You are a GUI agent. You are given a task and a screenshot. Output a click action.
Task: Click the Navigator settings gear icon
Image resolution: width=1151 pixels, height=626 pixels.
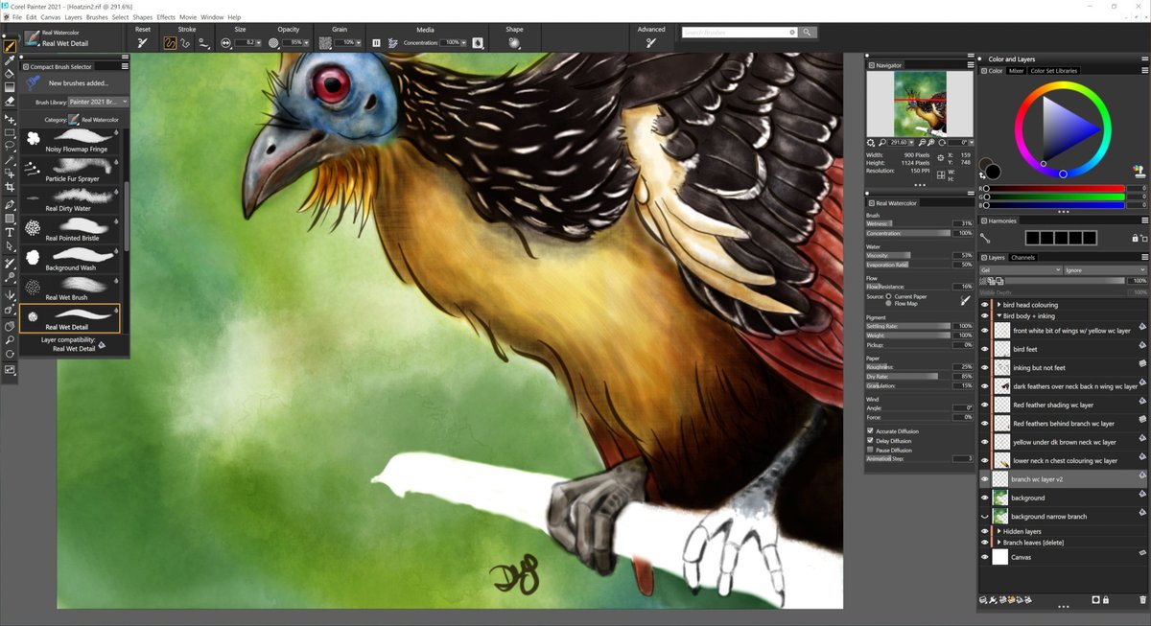[x=871, y=142]
